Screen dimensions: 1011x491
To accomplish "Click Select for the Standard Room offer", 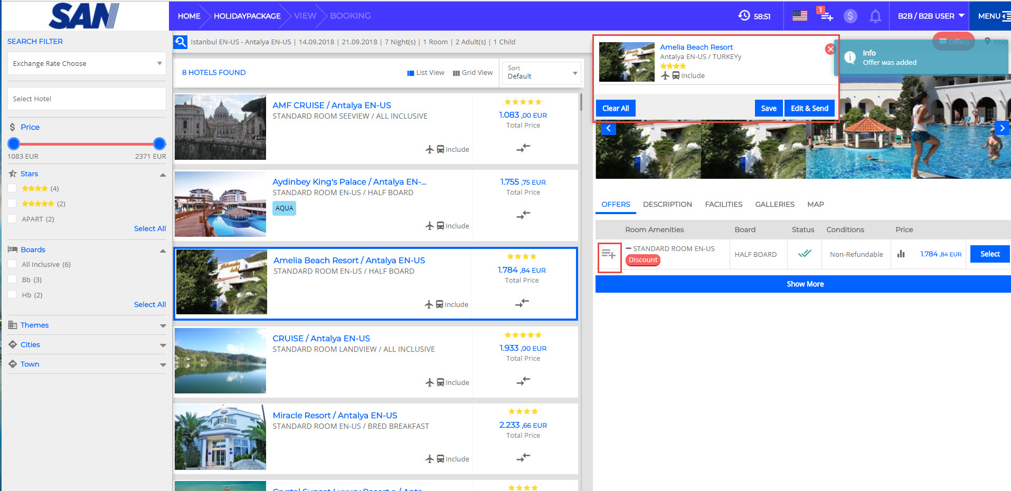I will point(990,254).
